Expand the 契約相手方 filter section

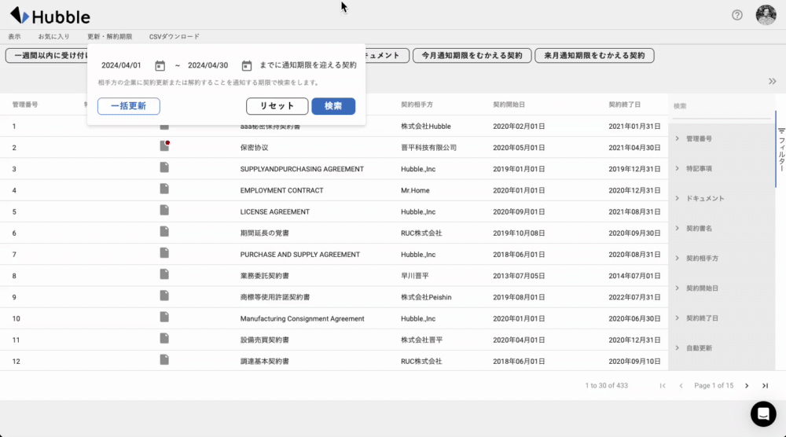point(702,258)
